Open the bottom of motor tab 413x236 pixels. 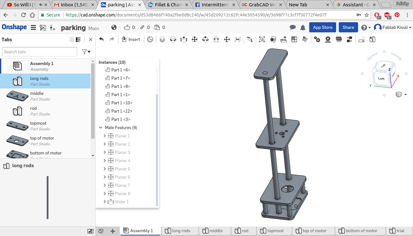358,231
